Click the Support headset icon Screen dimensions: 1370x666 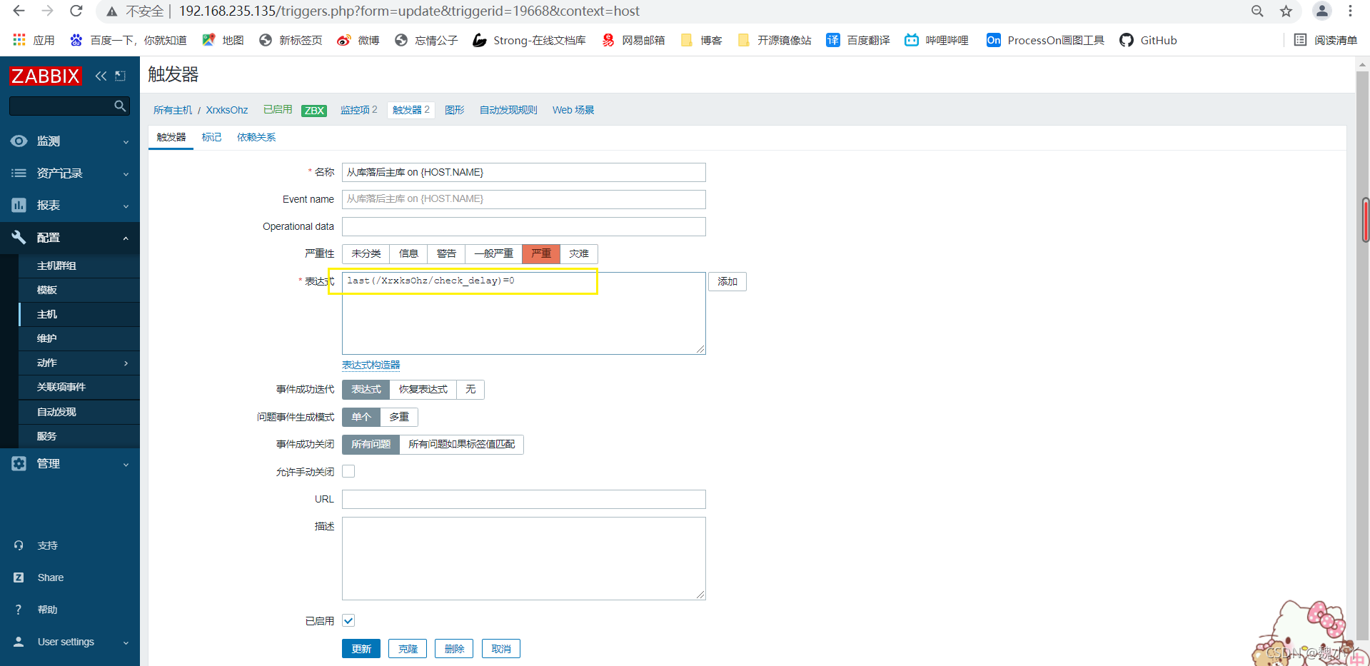tap(19, 545)
